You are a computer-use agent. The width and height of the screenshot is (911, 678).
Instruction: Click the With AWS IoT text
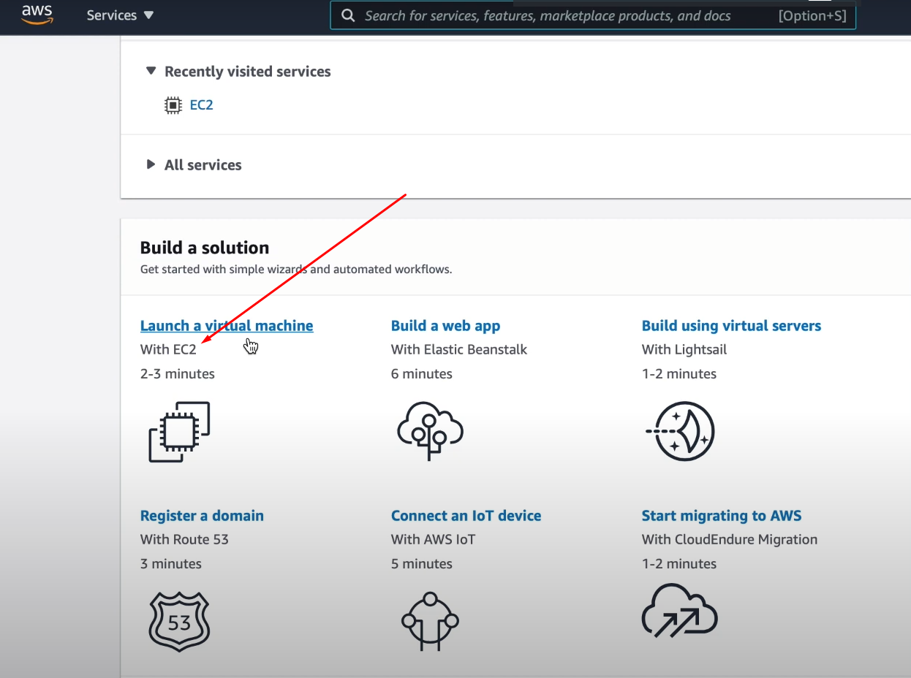click(x=433, y=539)
